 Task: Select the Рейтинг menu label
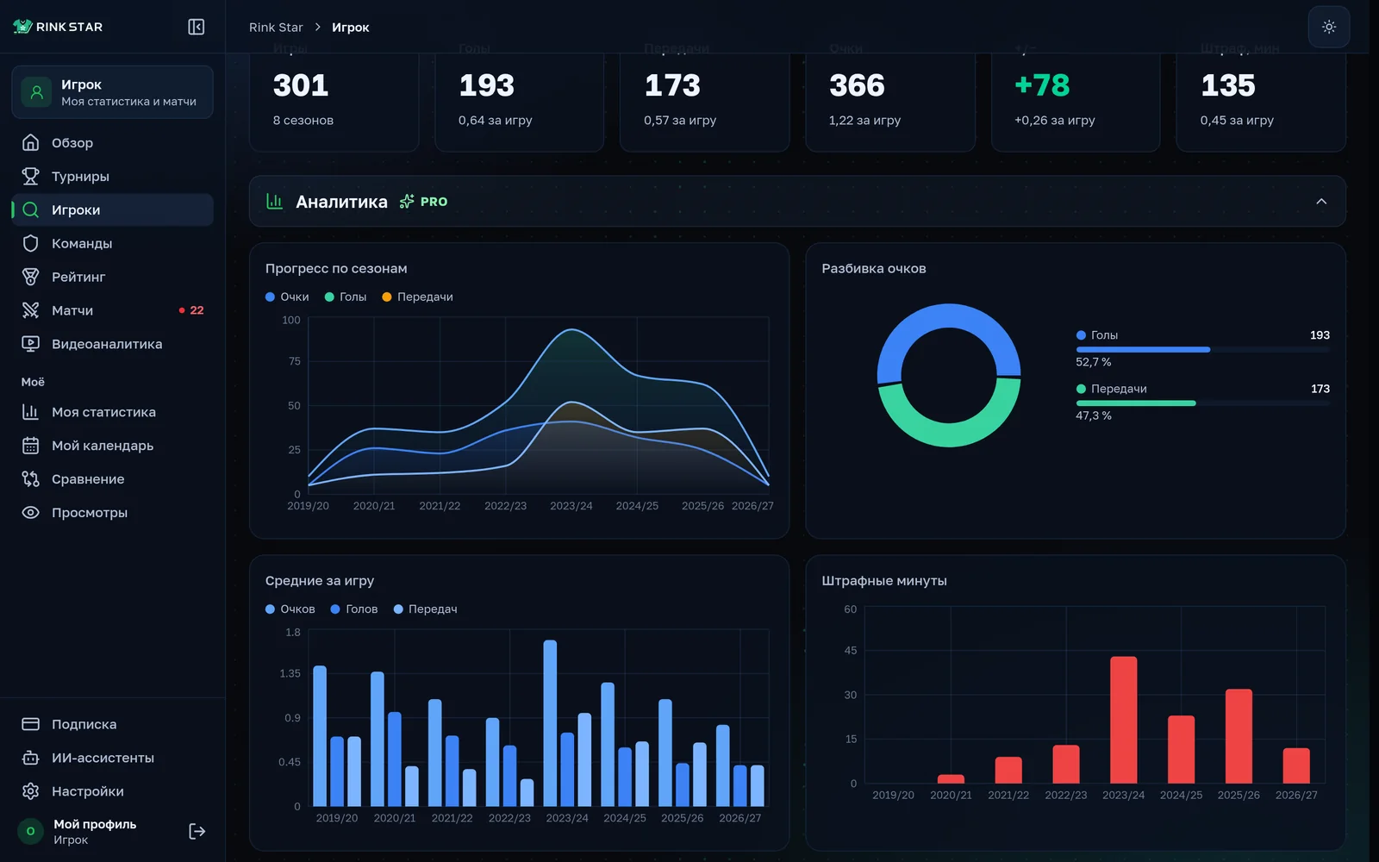(x=78, y=277)
